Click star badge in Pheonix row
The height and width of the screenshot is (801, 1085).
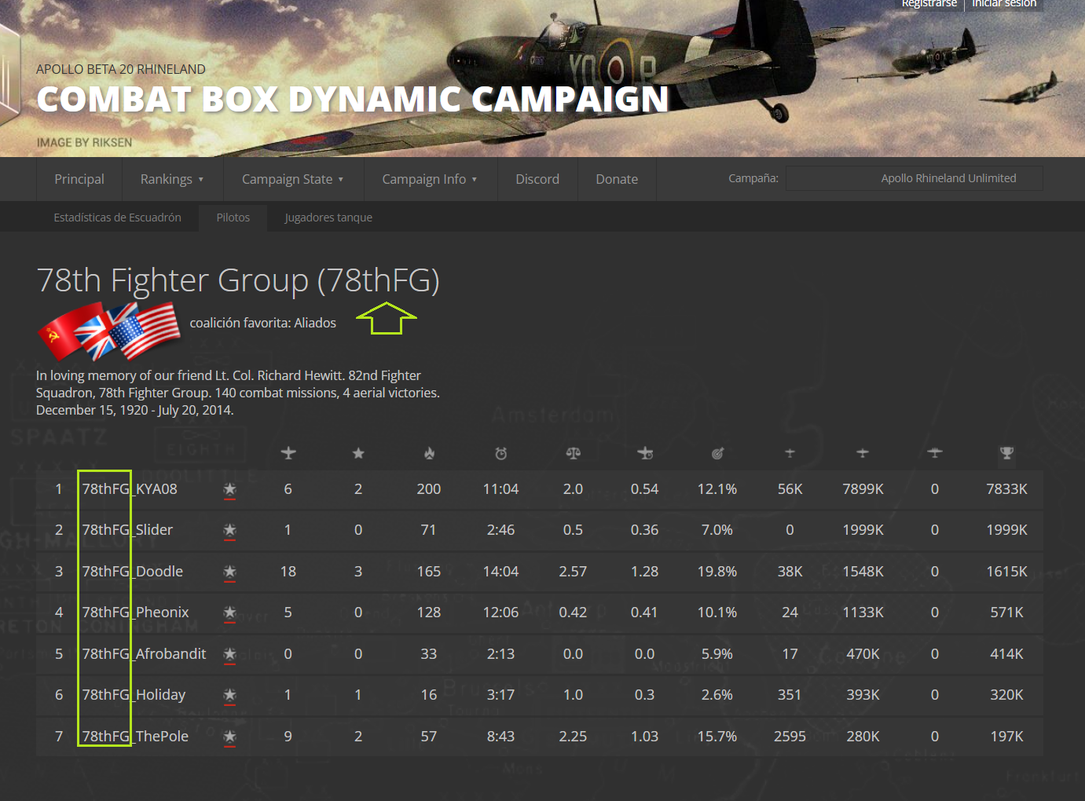coord(229,613)
